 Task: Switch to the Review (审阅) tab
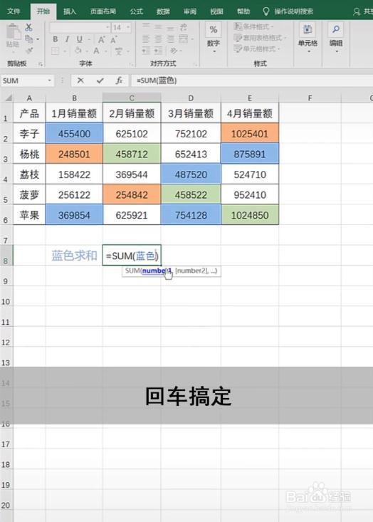190,11
